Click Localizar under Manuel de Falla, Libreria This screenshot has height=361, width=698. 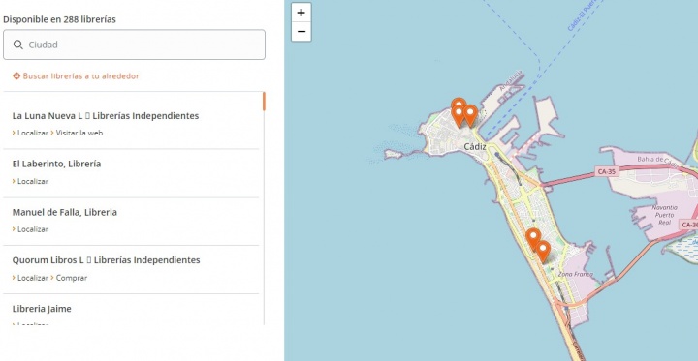(x=33, y=229)
